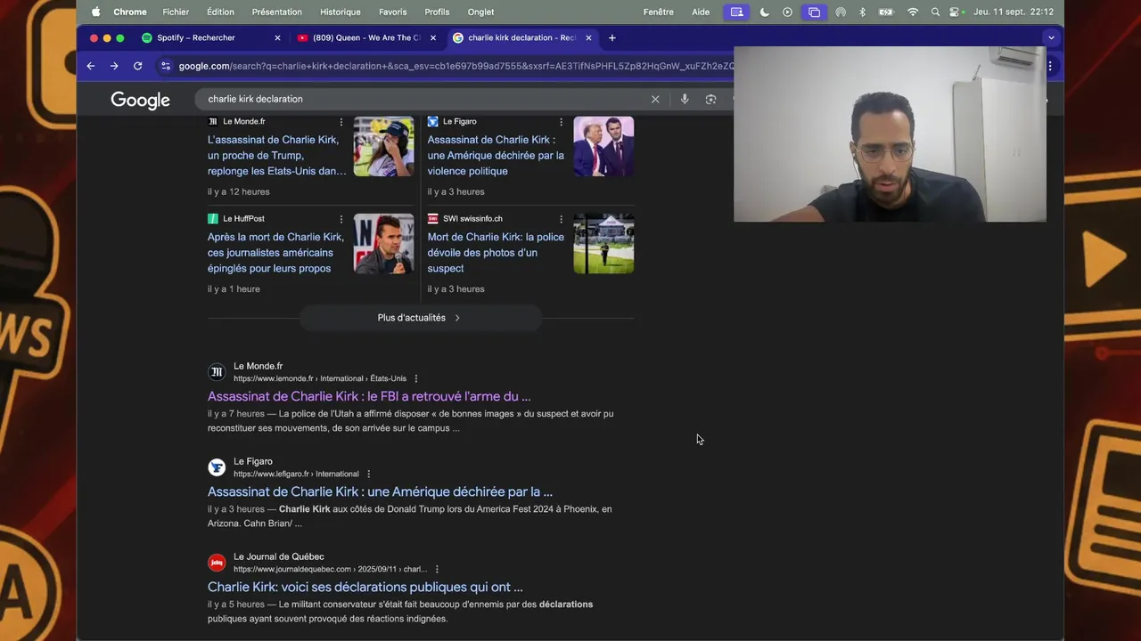Click the google.com address bar URL
This screenshot has width=1141, height=641.
[455, 66]
